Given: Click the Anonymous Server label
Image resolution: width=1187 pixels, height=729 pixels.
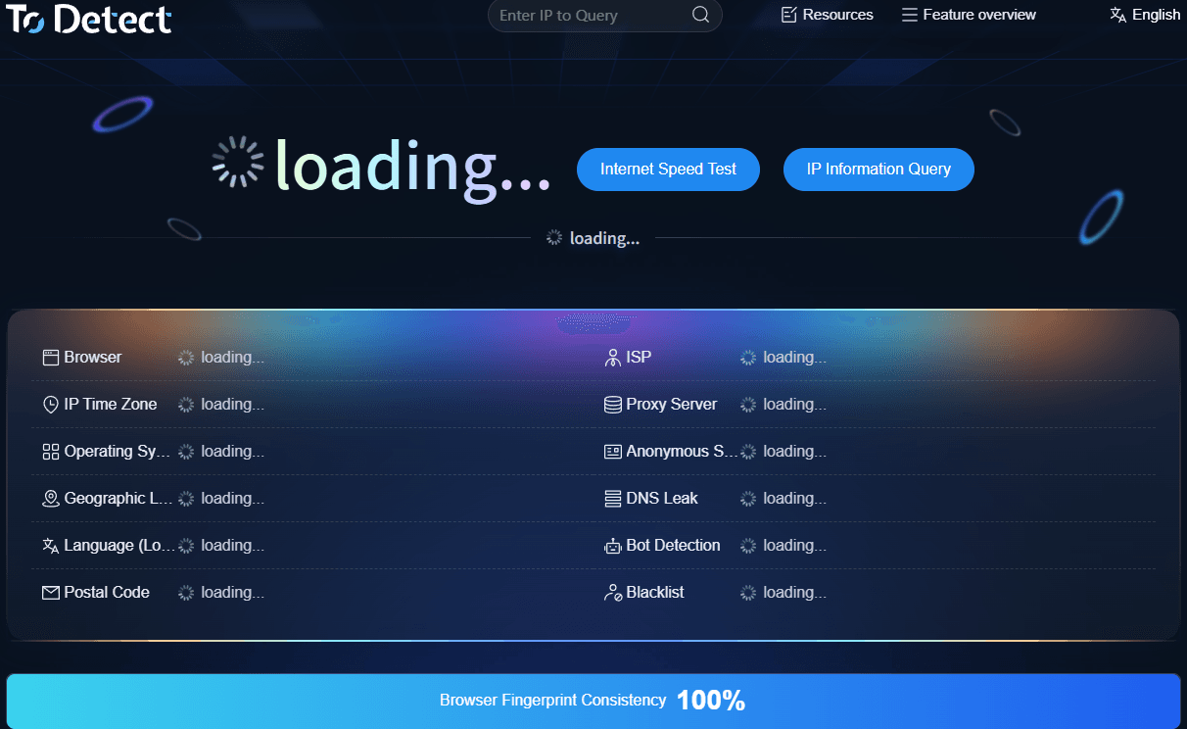Looking at the screenshot, I should click(x=681, y=452).
